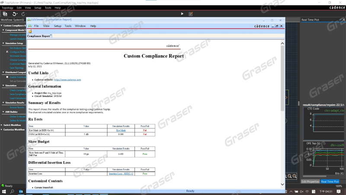Viewport: 346px width, 195px height.
Task: Open the Eye Mask simulation result link
Action: (121, 131)
